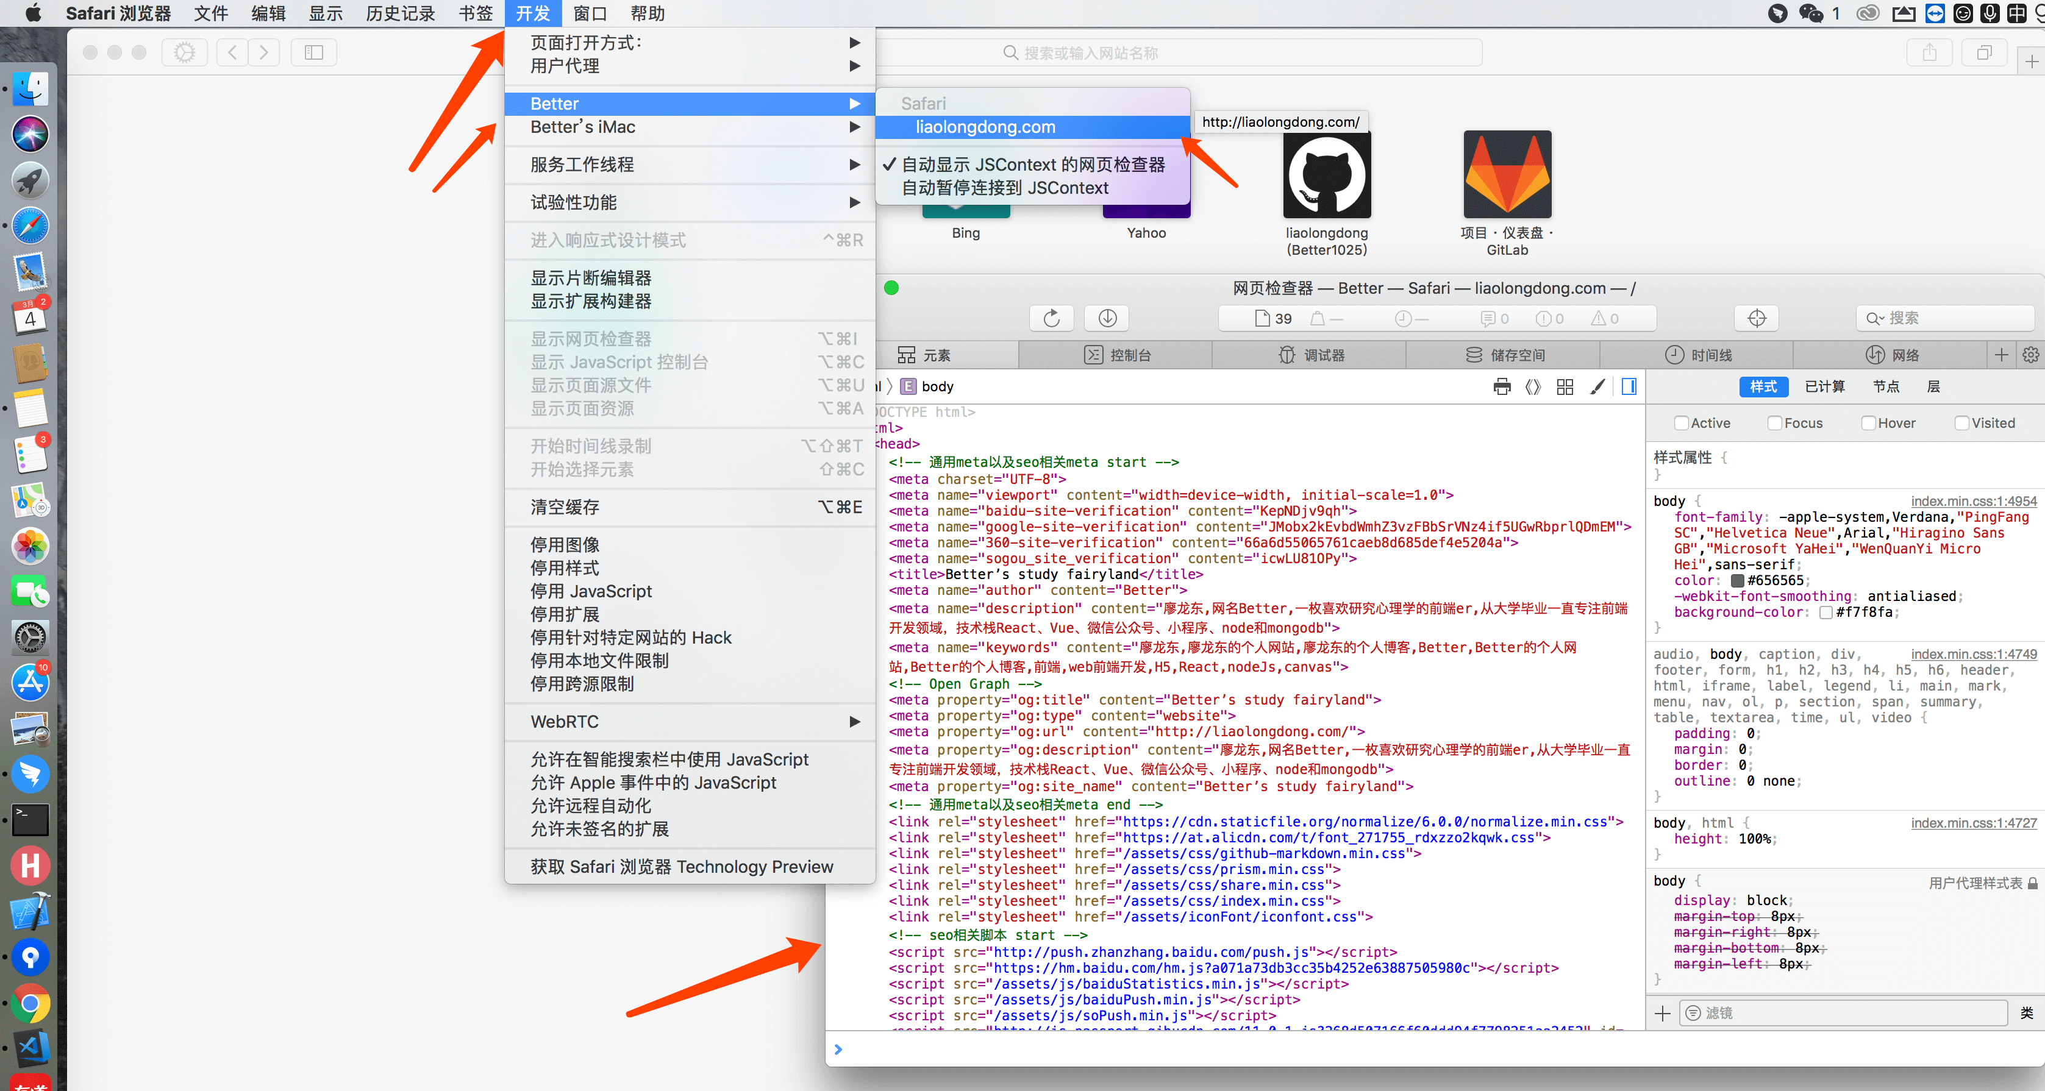Screen dimensions: 2045x1091
Task: Select 清空缓存 menu item
Action: (690, 507)
